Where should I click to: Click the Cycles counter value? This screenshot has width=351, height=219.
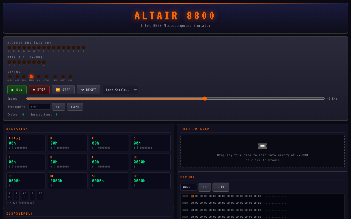coord(23,115)
